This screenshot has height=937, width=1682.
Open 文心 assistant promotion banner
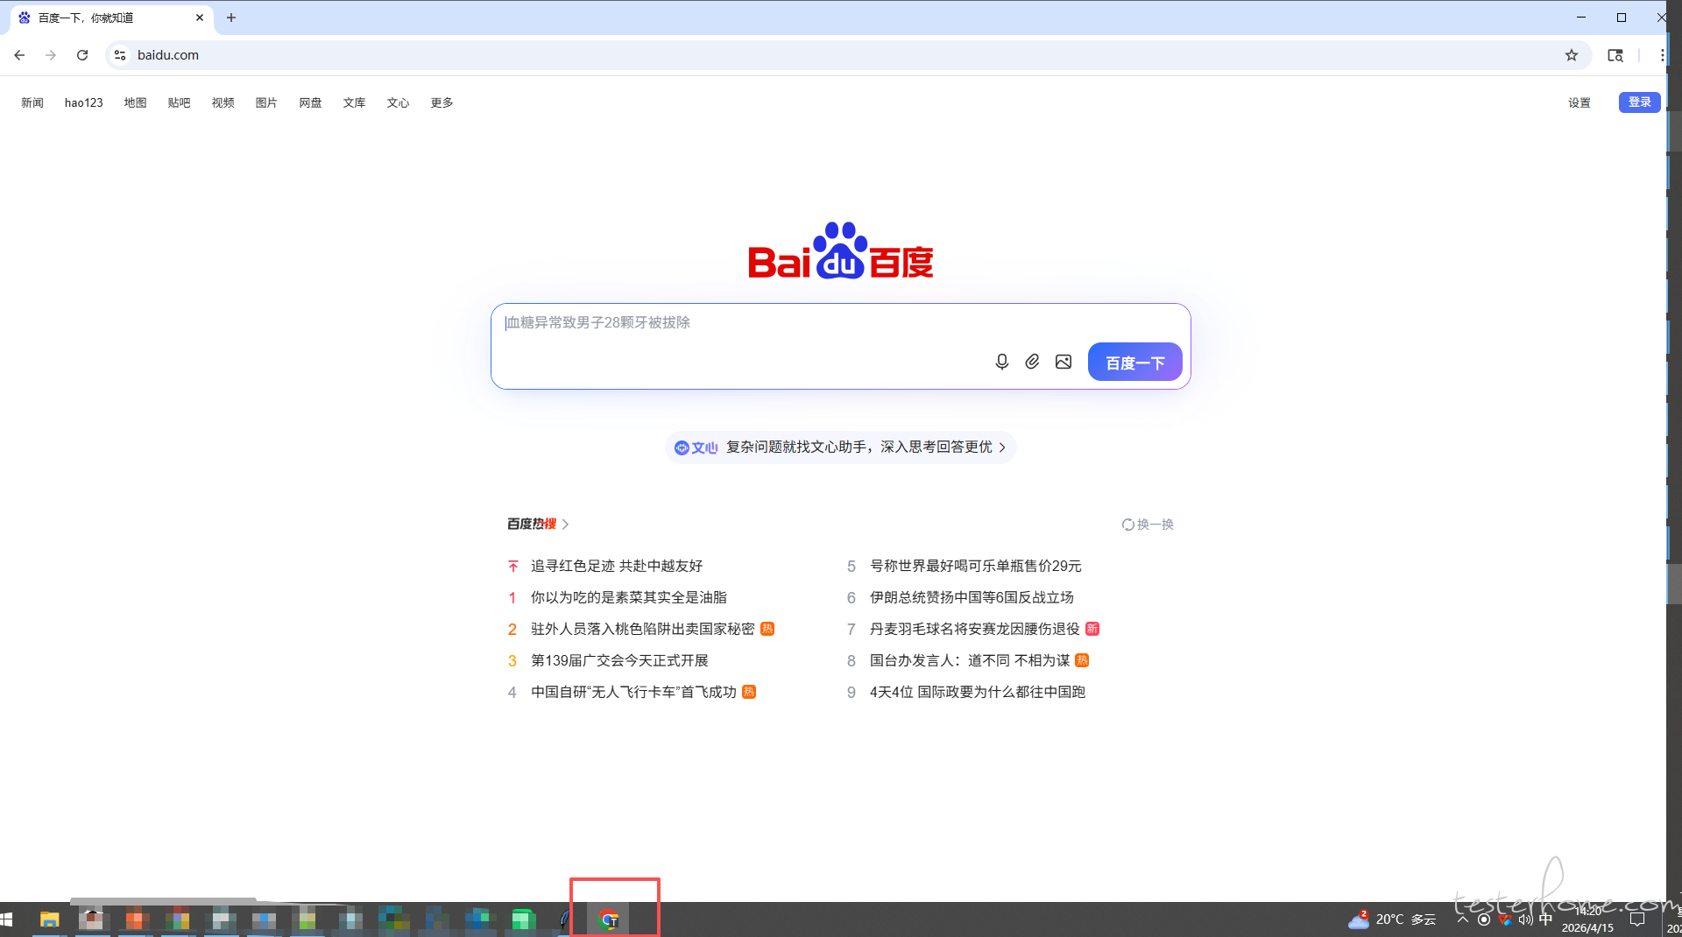840,447
